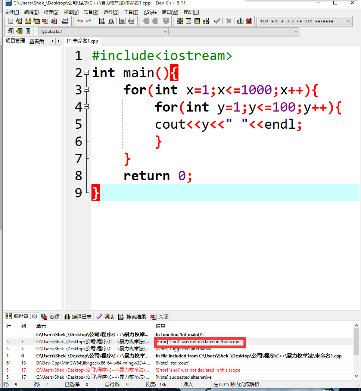Click the 单元 column header

click(93, 326)
